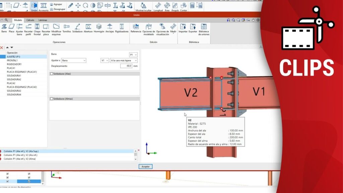The width and height of the screenshot is (343, 193).
Task: Switch to the Láminas tab
Action: [x=43, y=20]
